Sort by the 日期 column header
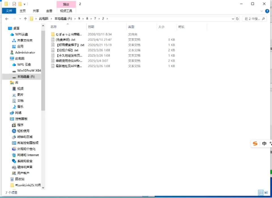This screenshot has height=198, width=272. (91, 27)
